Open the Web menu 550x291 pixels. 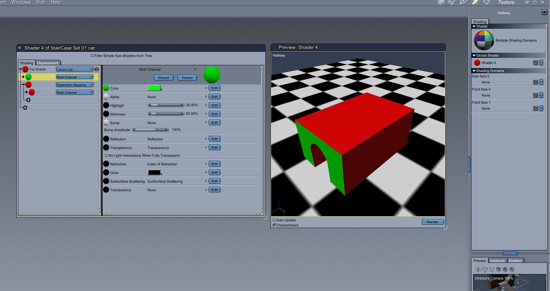coord(41,2)
